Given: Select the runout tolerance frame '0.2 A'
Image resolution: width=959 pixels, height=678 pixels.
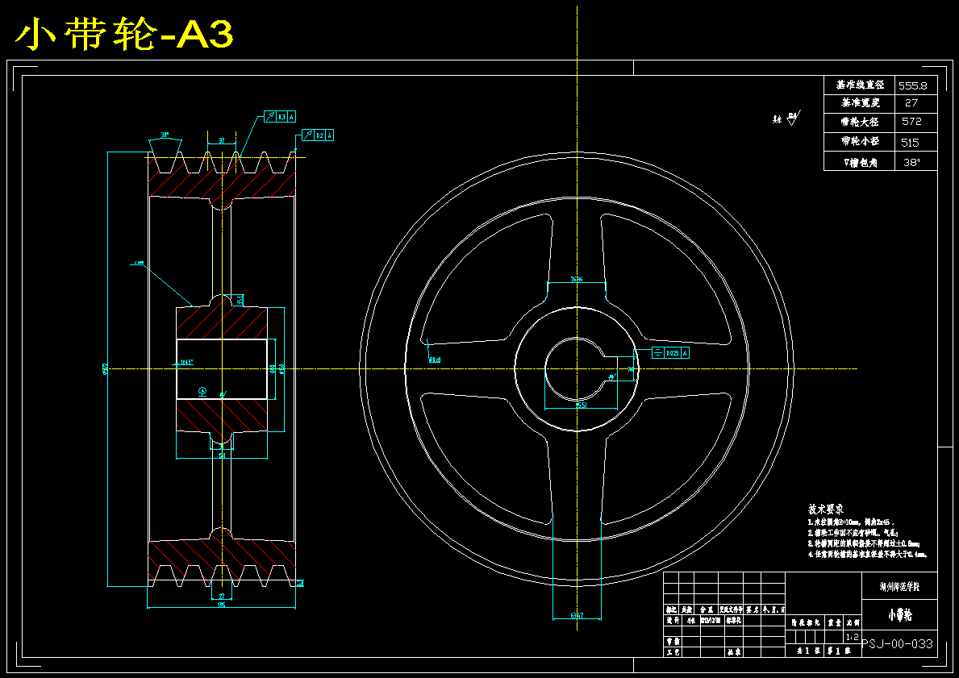Looking at the screenshot, I should [x=318, y=135].
